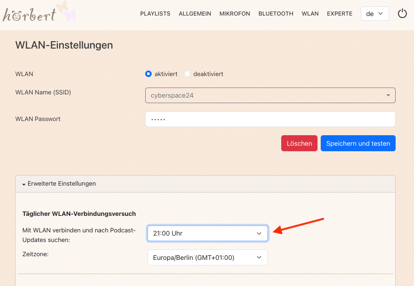Open the ALLGEMEIN settings page
The image size is (414, 286).
tap(195, 14)
